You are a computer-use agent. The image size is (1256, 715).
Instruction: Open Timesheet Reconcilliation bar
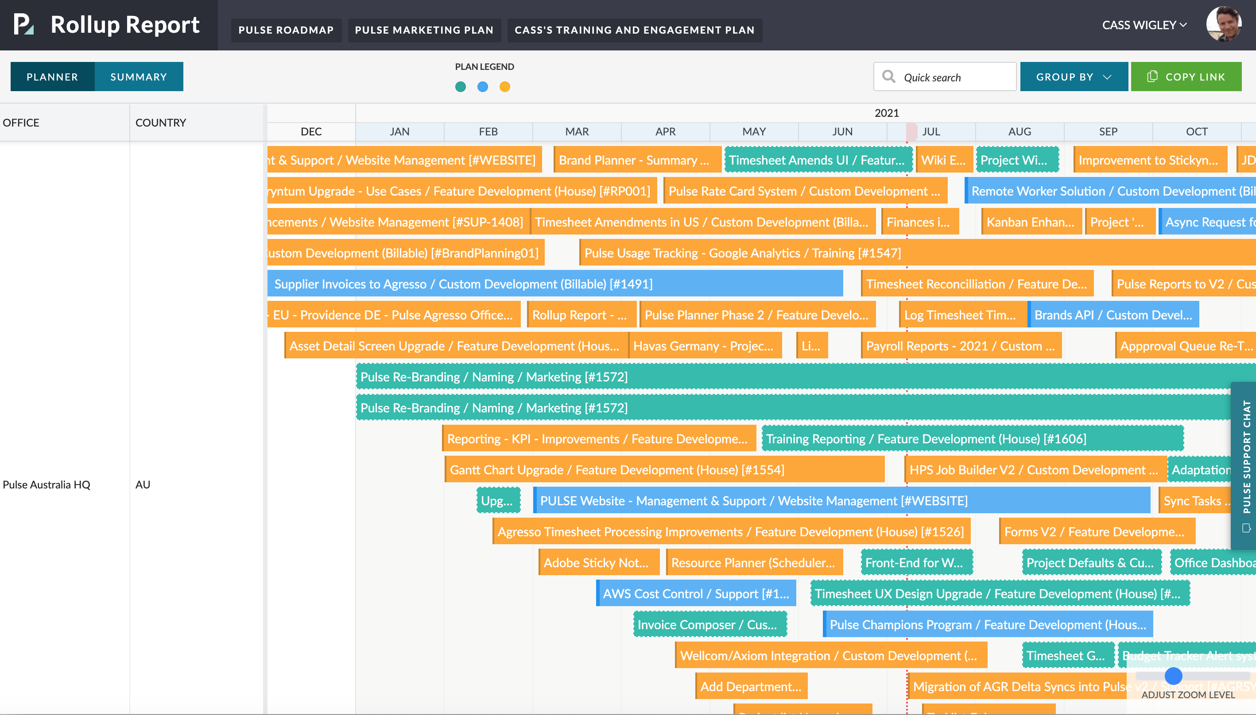[977, 284]
